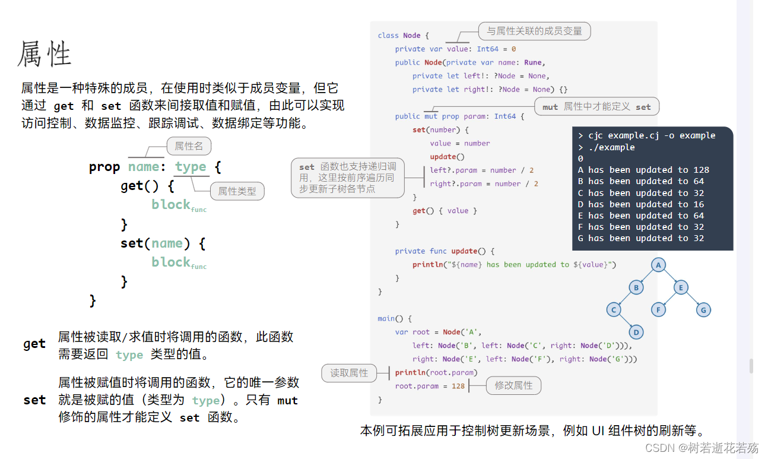The height and width of the screenshot is (459, 768).
Task: Click 'B has been updated to 64'
Action: (641, 181)
